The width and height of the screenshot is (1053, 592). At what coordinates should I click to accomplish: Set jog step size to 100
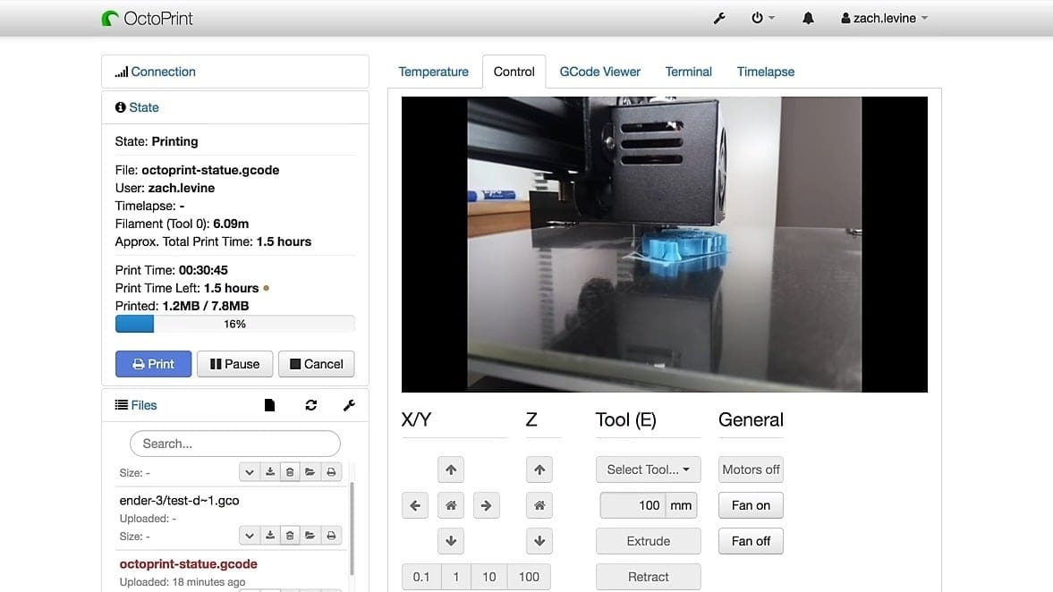pos(529,577)
